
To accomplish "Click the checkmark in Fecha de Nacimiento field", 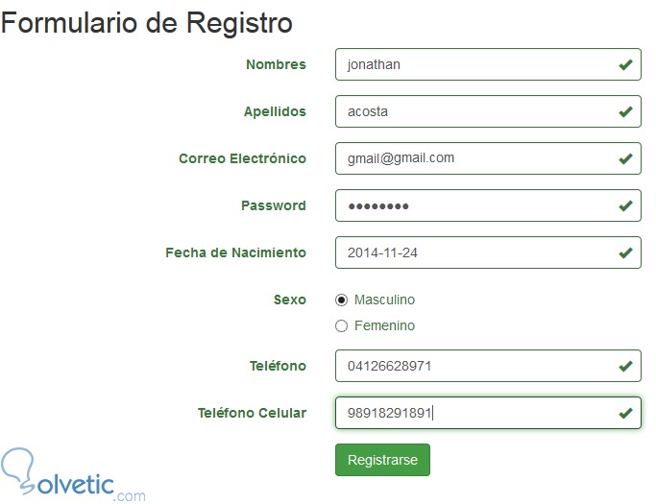I will [625, 253].
